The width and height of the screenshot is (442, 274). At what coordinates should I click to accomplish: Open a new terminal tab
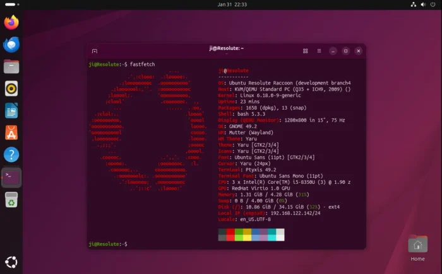click(x=95, y=50)
